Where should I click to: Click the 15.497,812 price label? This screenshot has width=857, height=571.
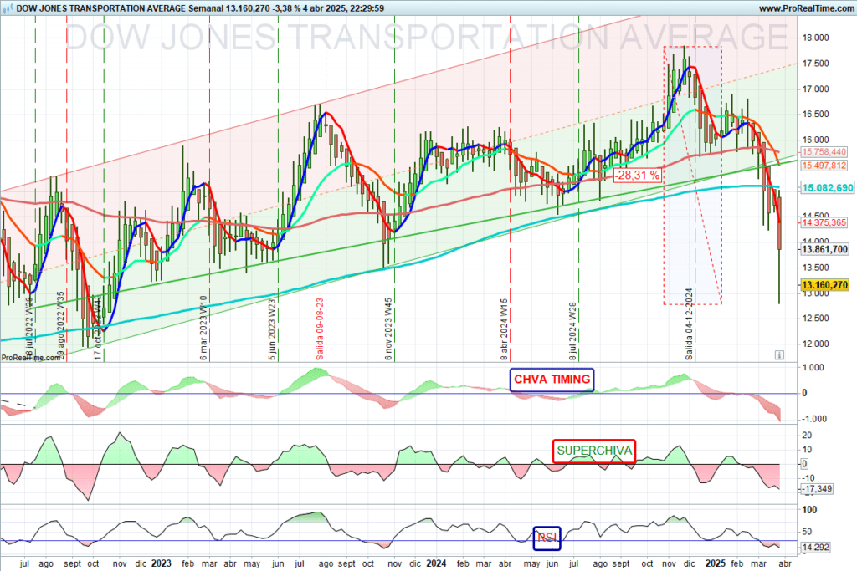coord(824,166)
